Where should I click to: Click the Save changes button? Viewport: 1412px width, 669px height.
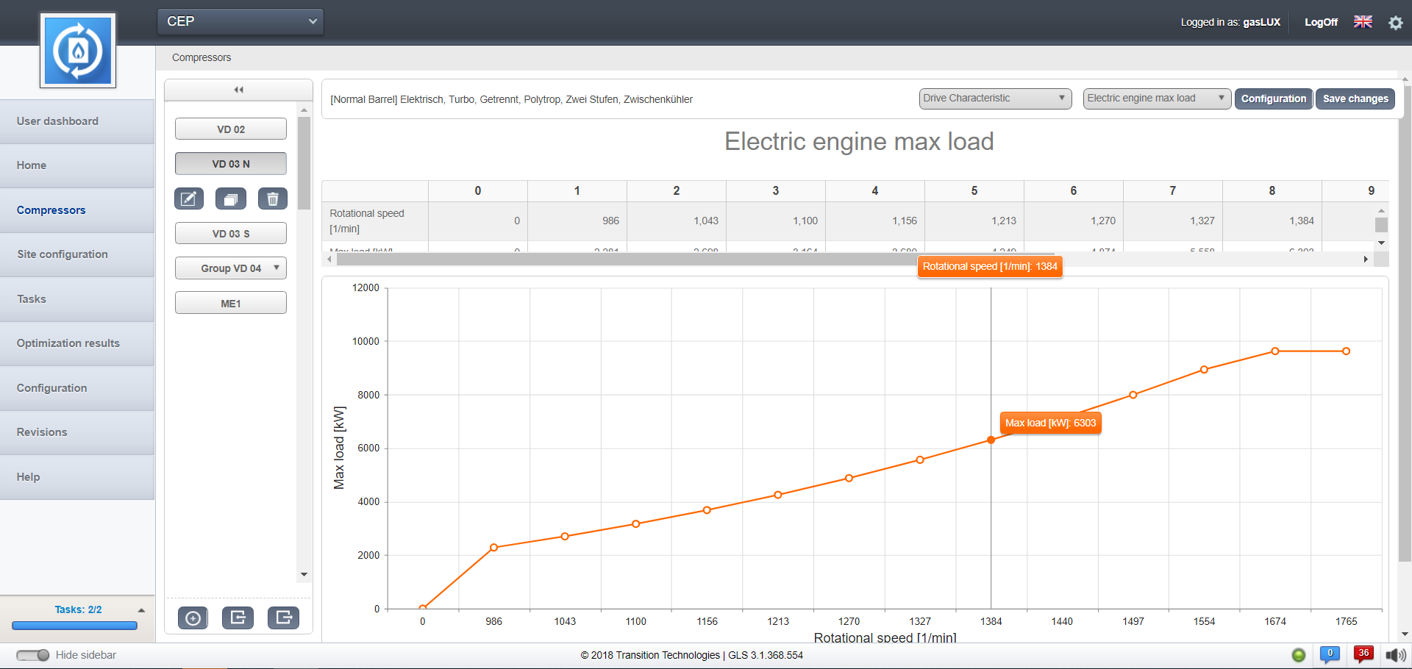click(x=1355, y=99)
